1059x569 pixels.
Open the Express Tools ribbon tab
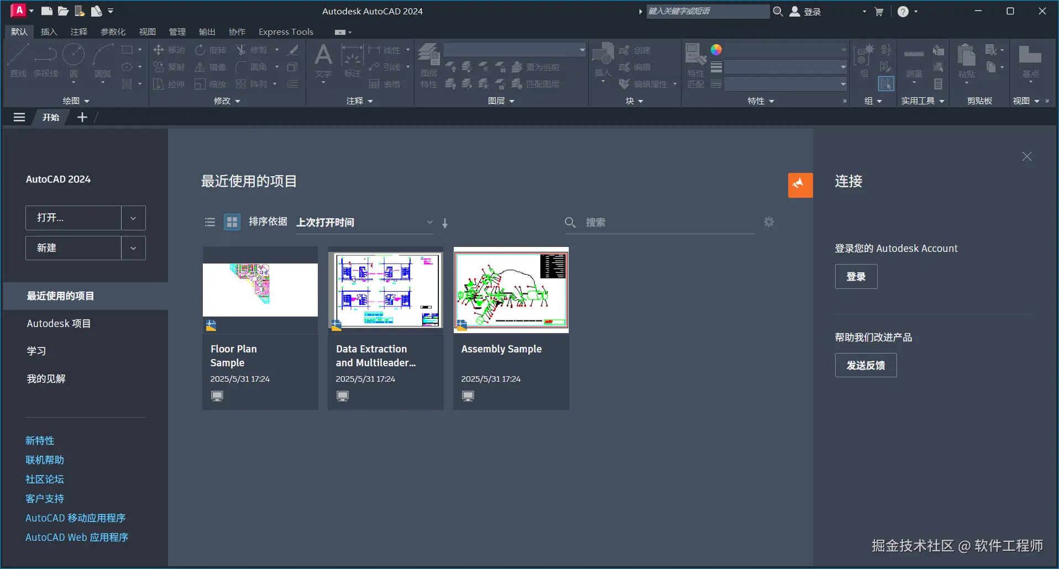[286, 32]
